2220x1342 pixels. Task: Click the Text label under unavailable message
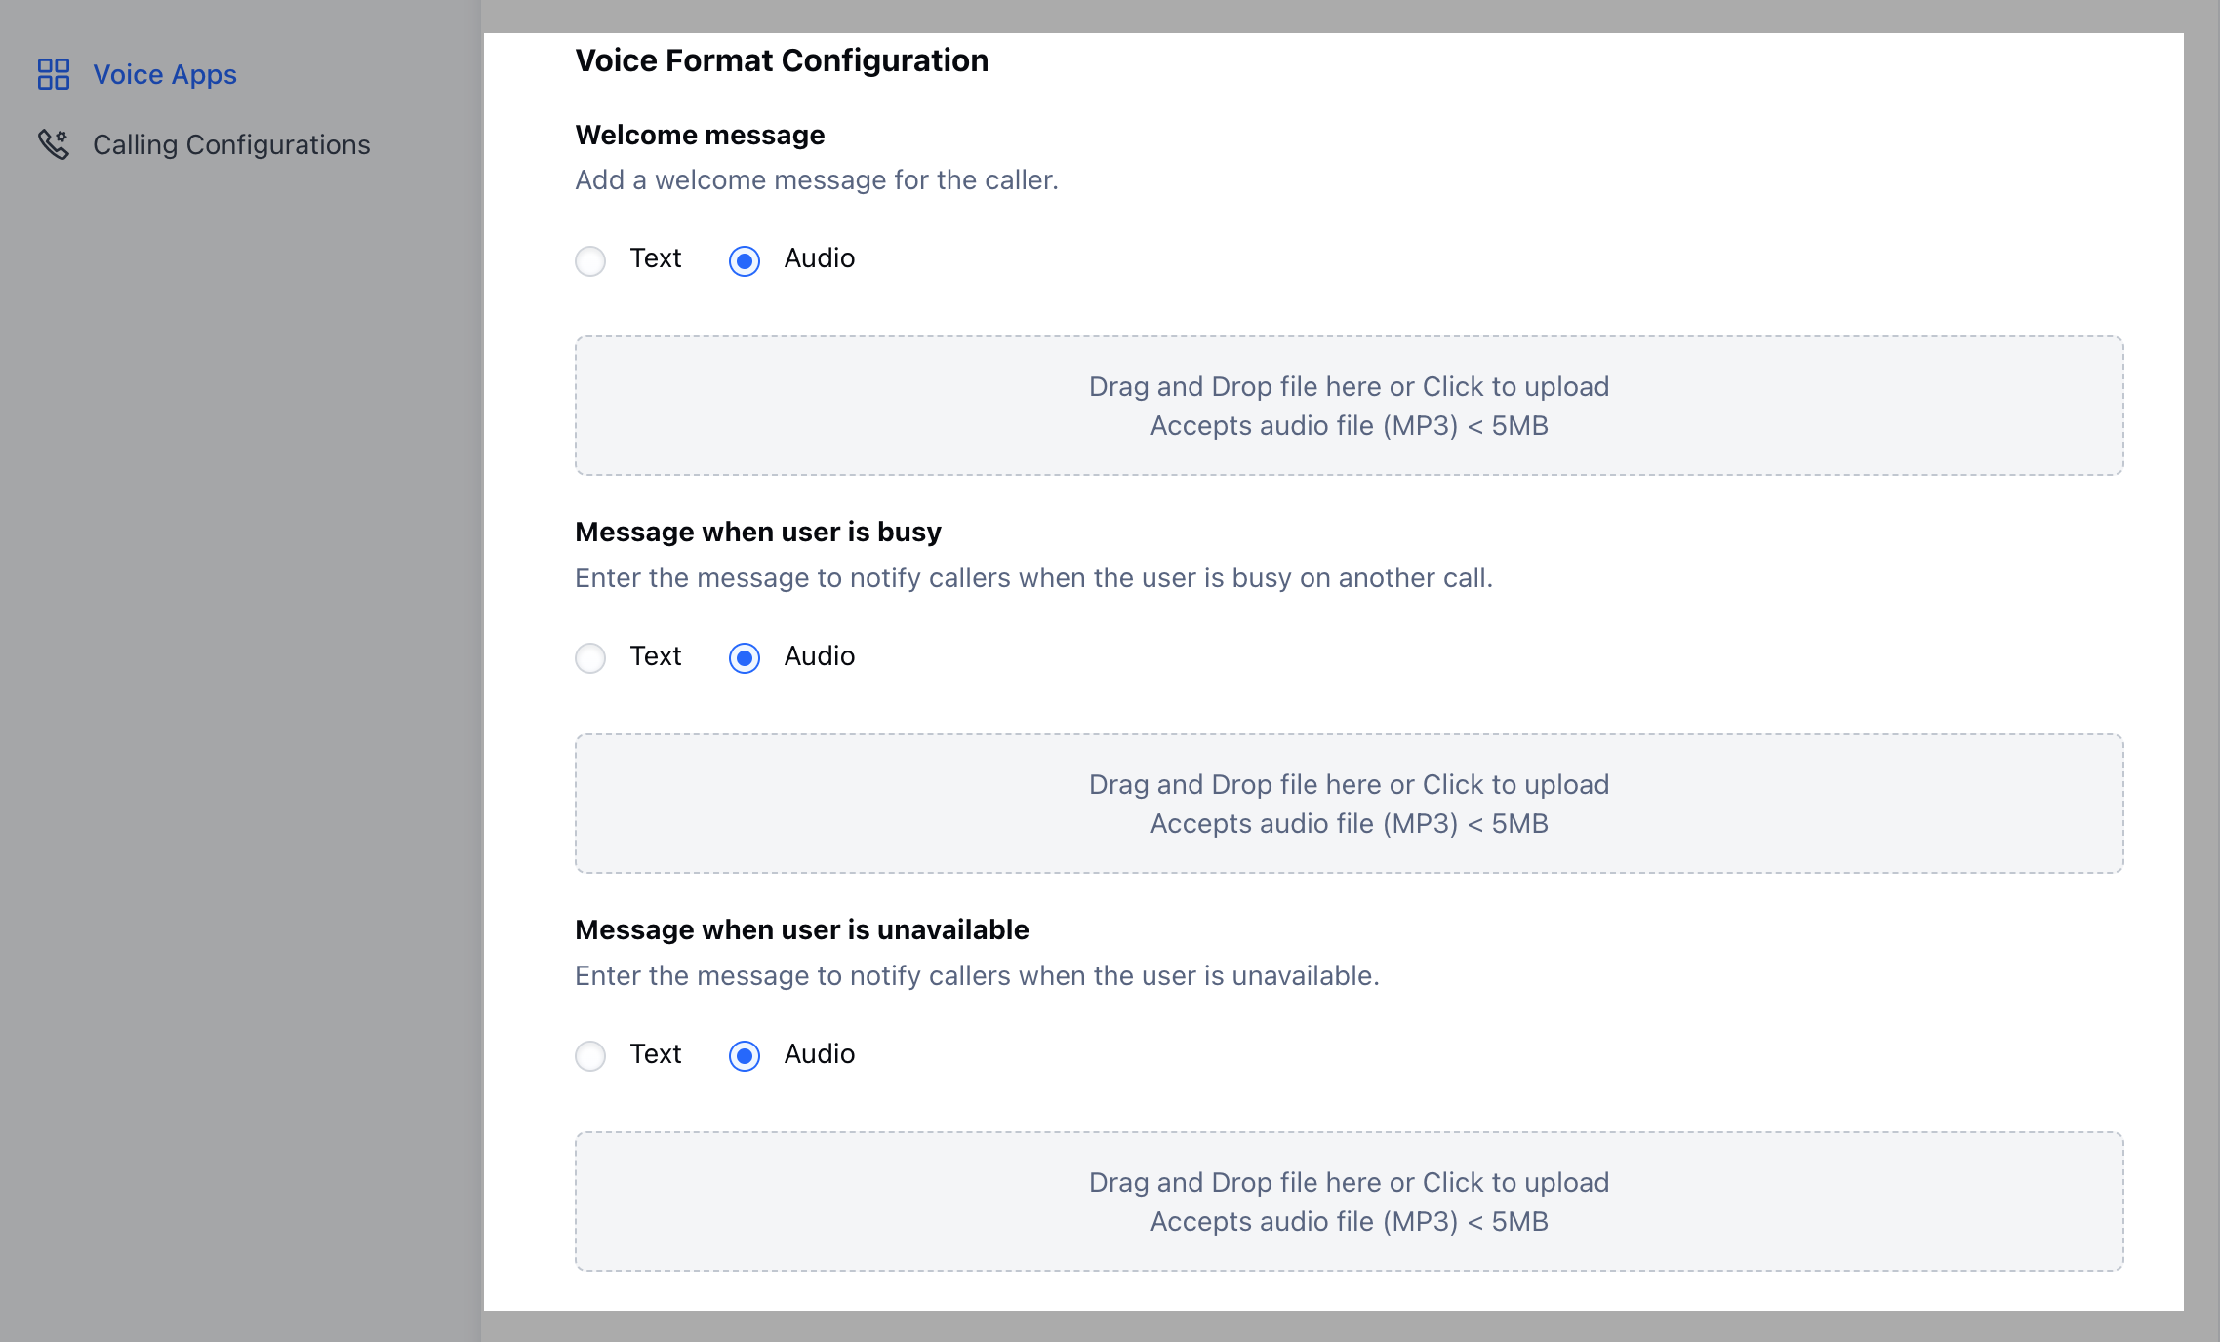pyautogui.click(x=655, y=1054)
